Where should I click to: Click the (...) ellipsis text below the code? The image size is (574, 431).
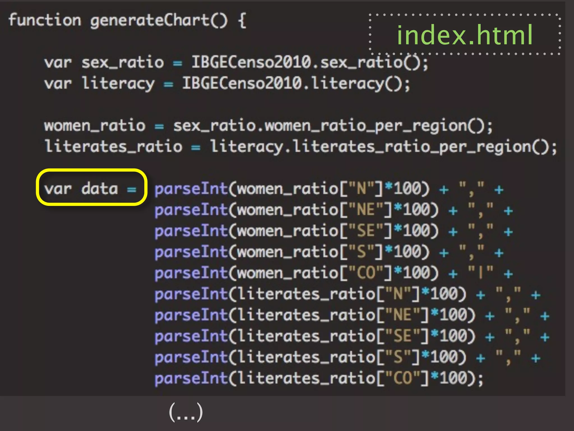click(186, 412)
